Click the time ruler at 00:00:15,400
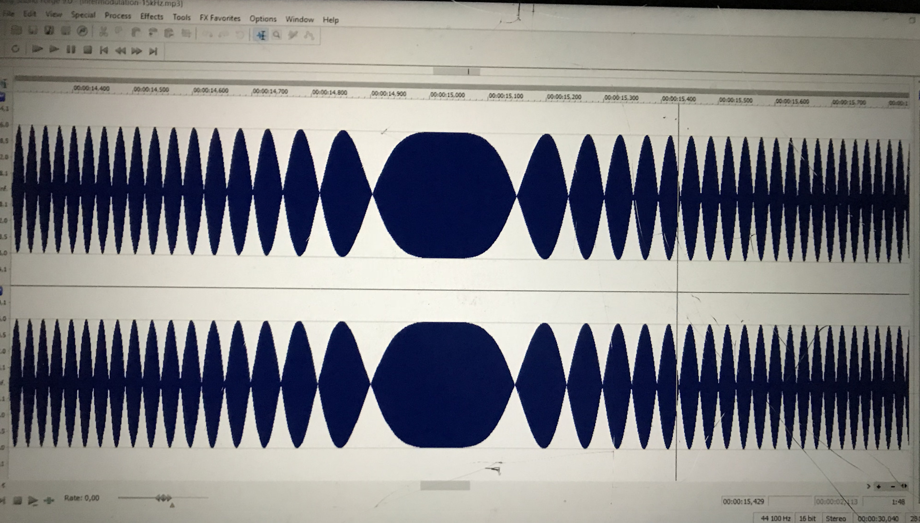 coord(678,99)
